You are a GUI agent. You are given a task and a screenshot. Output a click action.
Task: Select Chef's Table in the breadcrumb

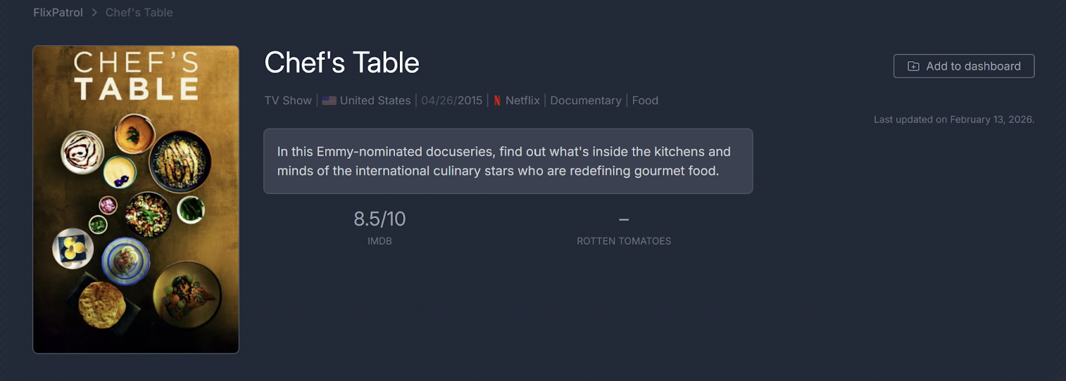(x=139, y=13)
